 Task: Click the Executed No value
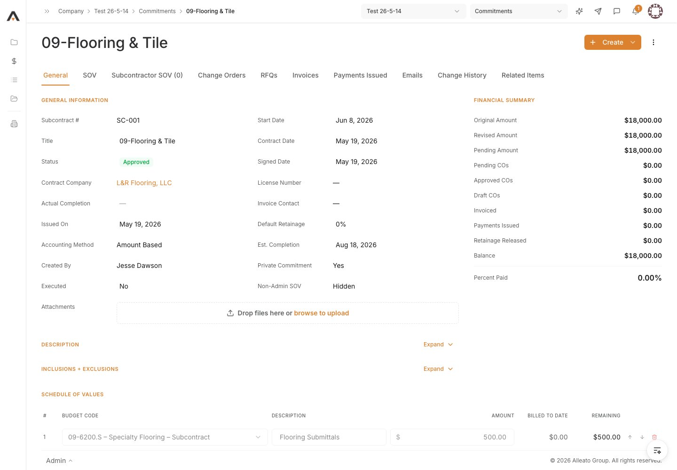pyautogui.click(x=124, y=286)
